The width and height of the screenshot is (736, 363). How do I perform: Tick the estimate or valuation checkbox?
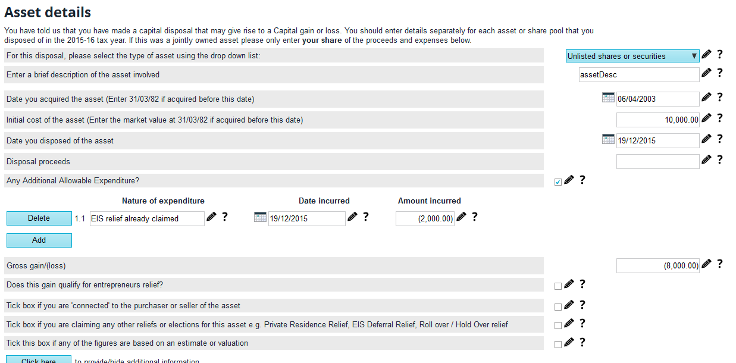558,345
